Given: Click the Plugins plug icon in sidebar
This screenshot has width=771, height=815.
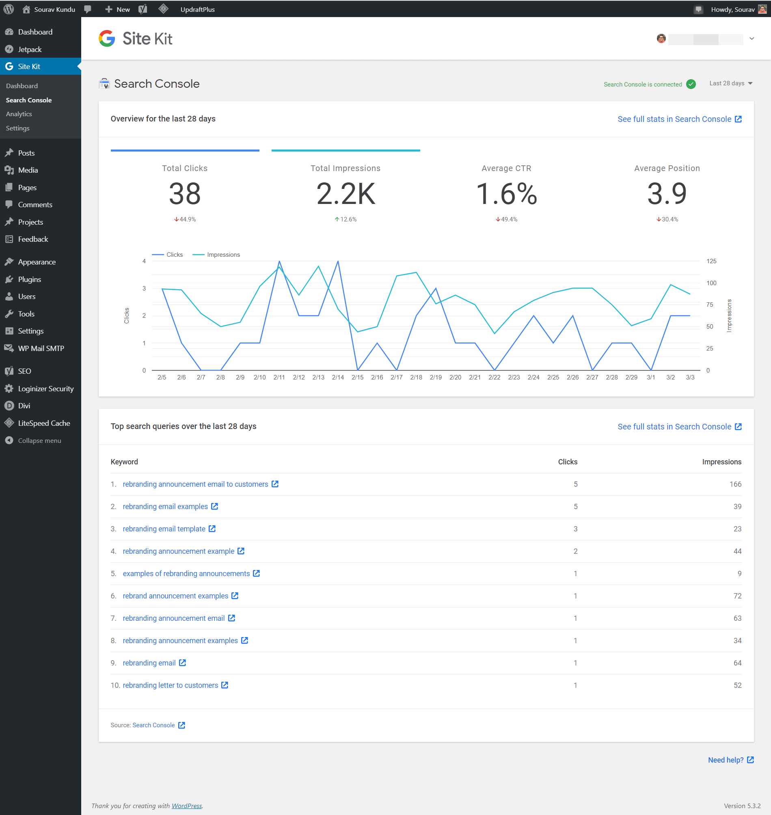Looking at the screenshot, I should pyautogui.click(x=9, y=280).
